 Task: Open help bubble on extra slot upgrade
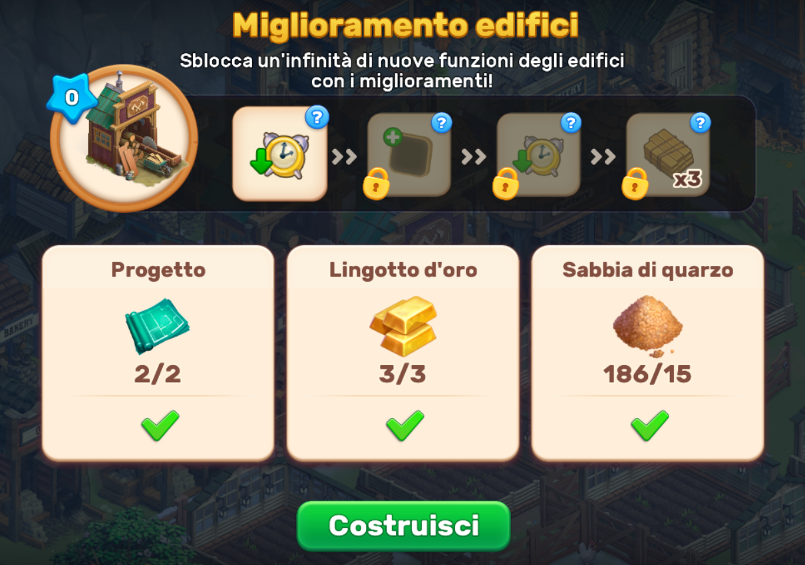click(441, 122)
